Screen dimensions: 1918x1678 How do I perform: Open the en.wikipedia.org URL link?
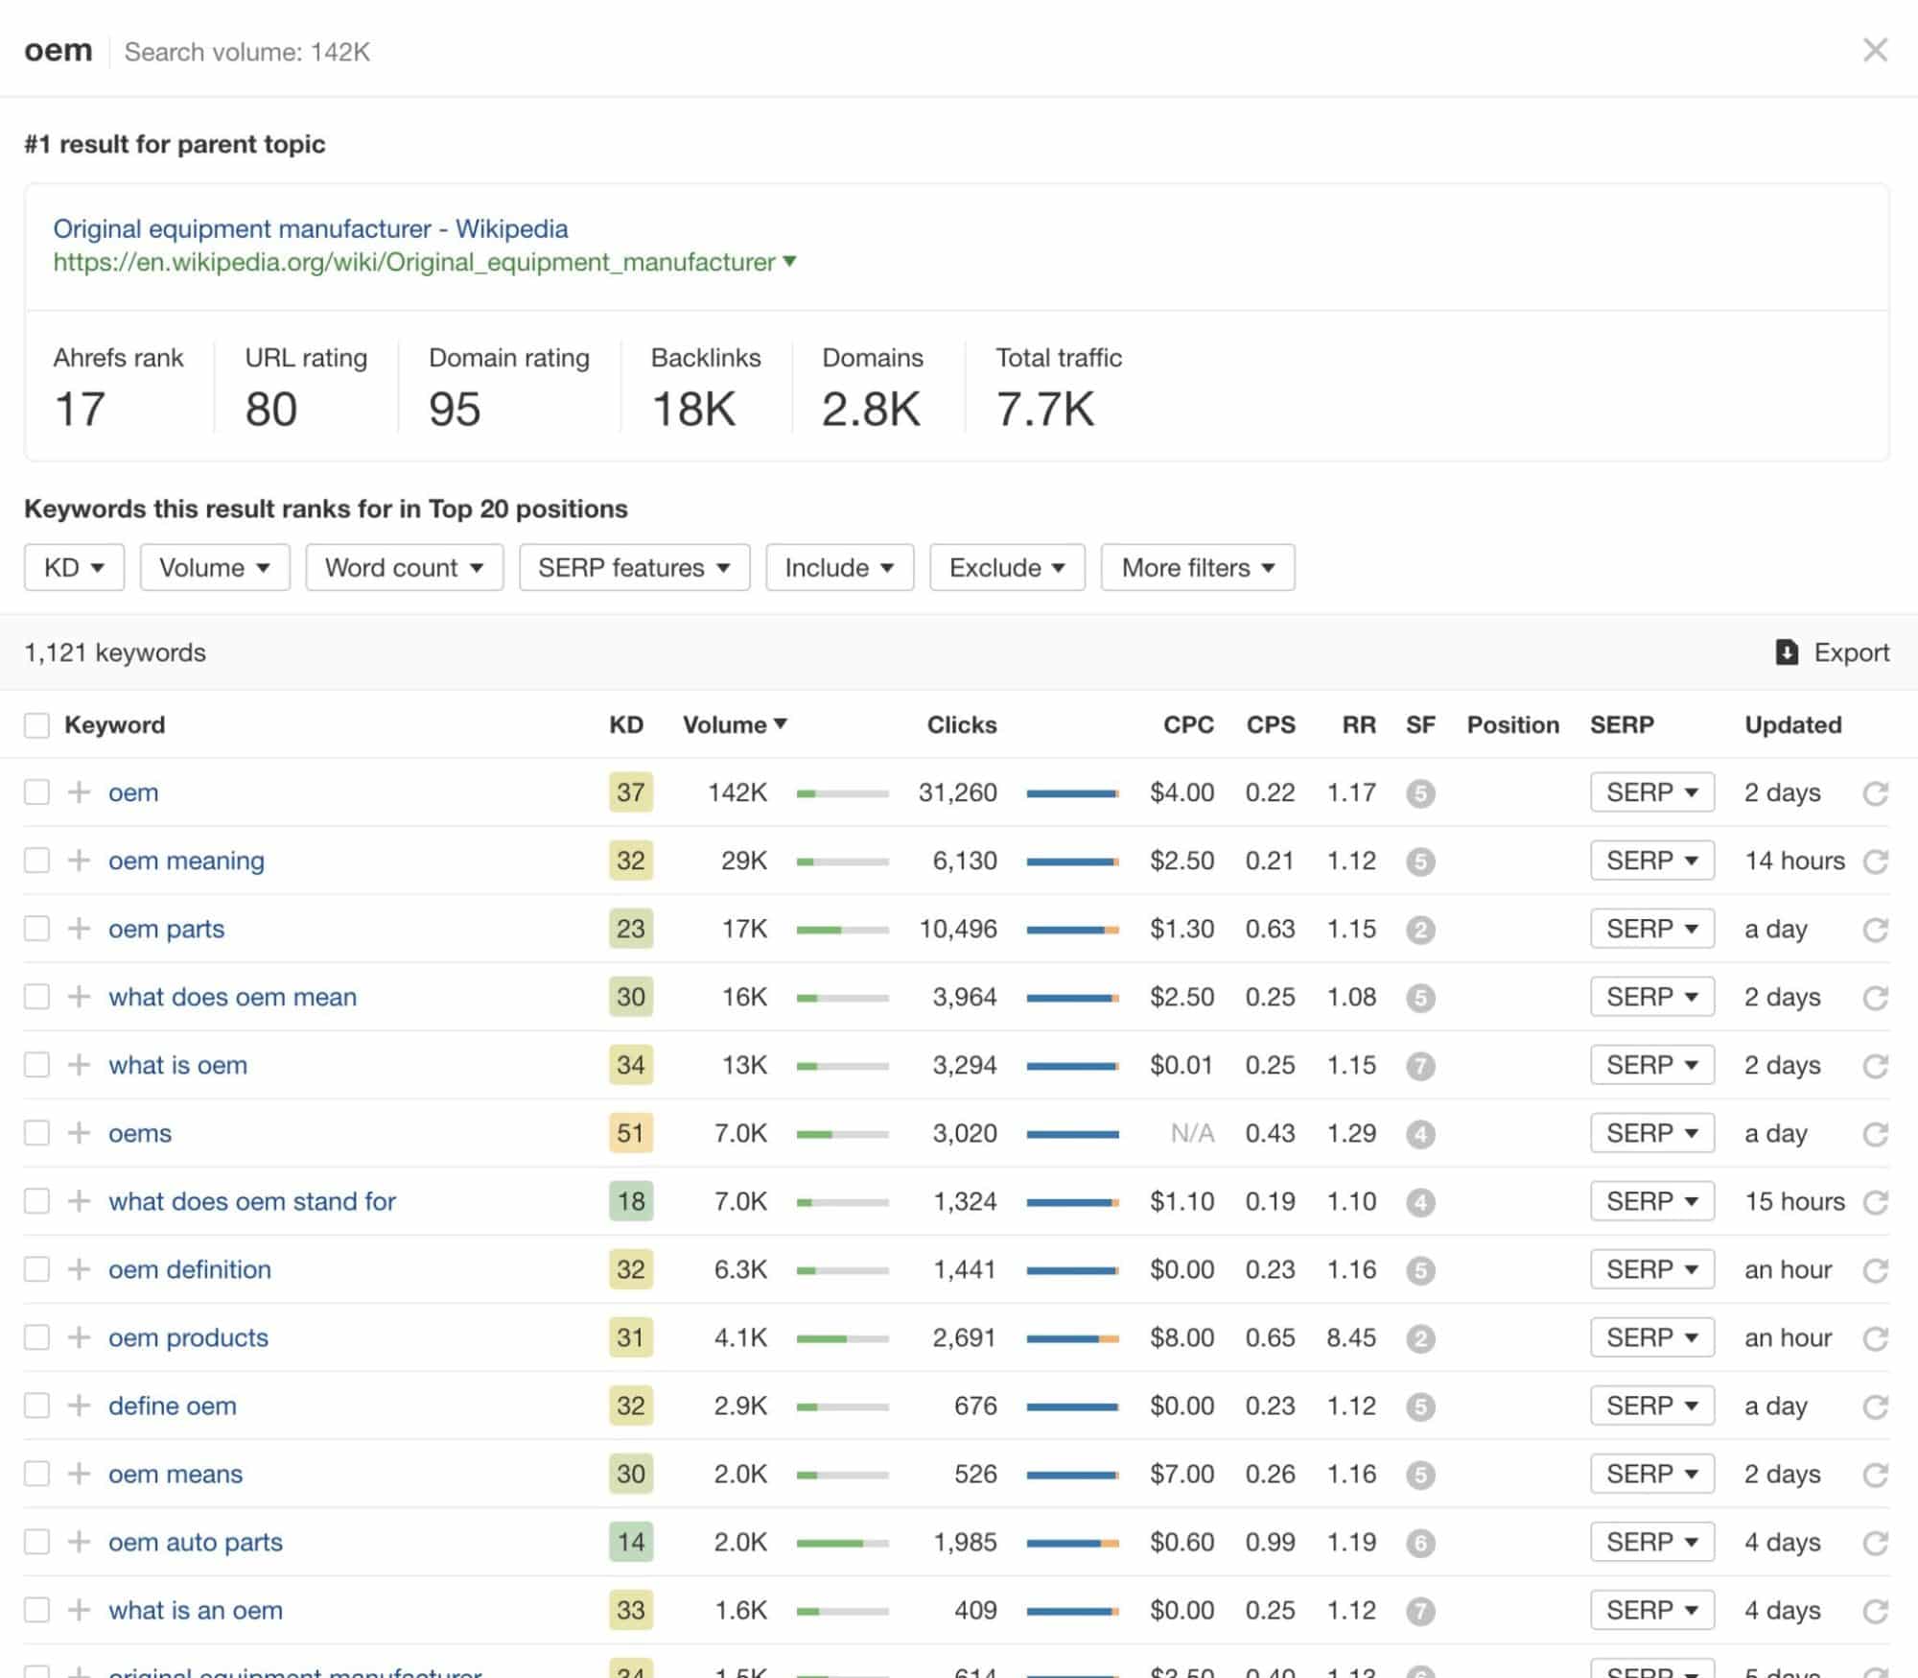[414, 262]
